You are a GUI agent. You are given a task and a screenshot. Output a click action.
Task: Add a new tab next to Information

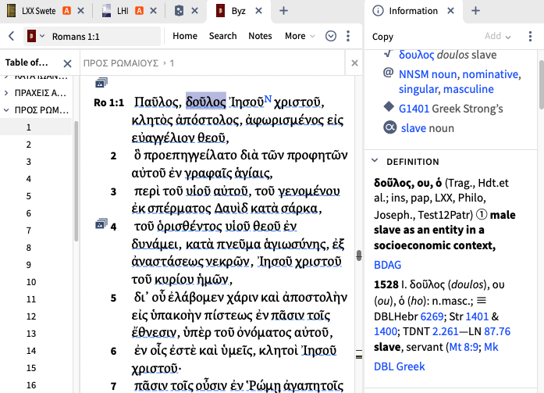475,11
